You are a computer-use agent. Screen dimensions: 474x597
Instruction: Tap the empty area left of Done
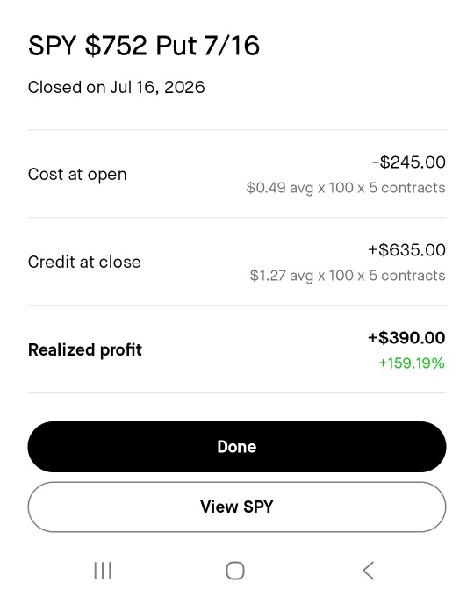coord(14,447)
